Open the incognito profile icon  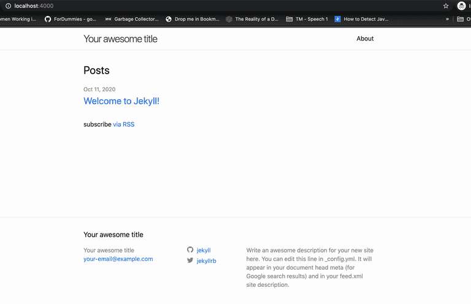461,6
